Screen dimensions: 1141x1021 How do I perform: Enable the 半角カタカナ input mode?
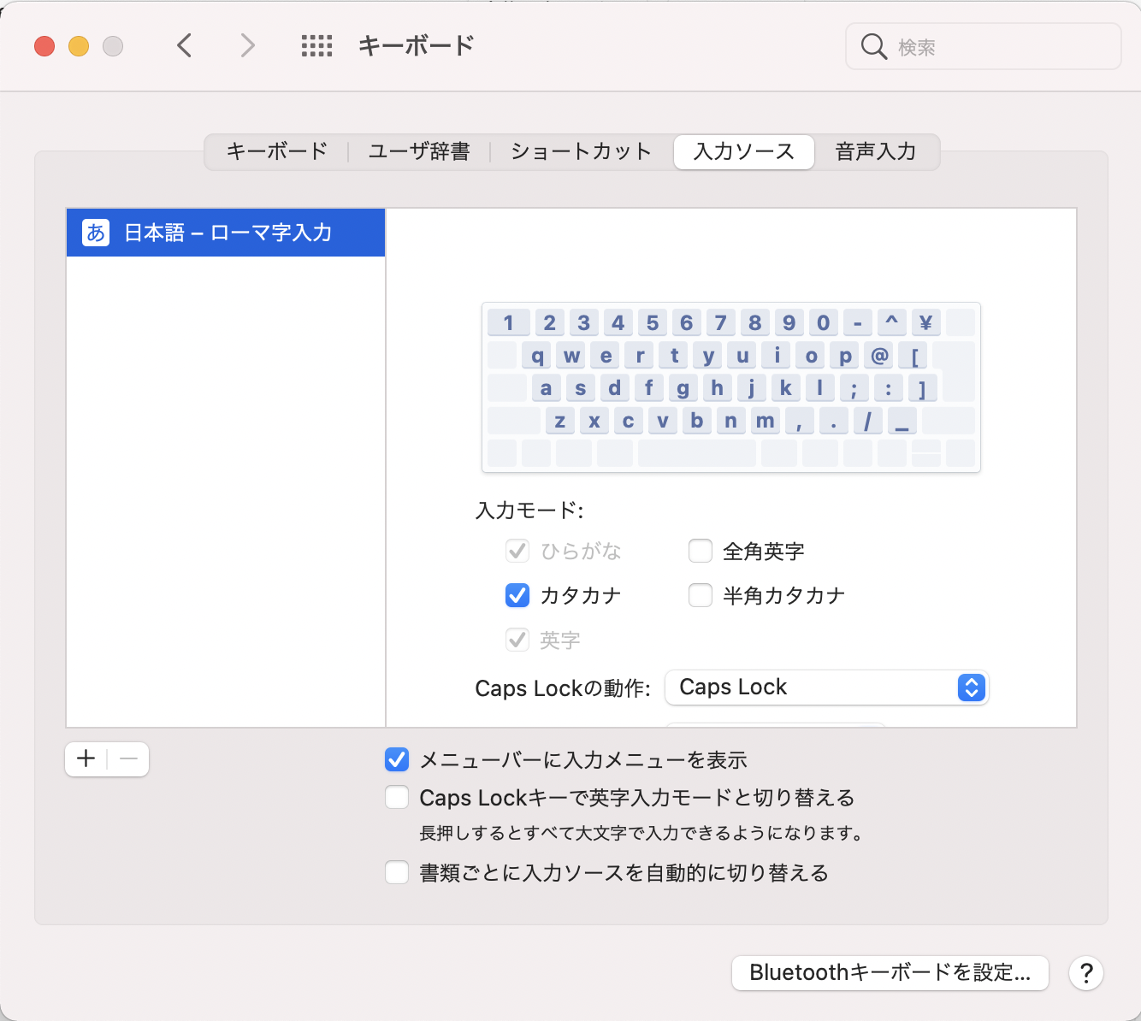pyautogui.click(x=701, y=595)
